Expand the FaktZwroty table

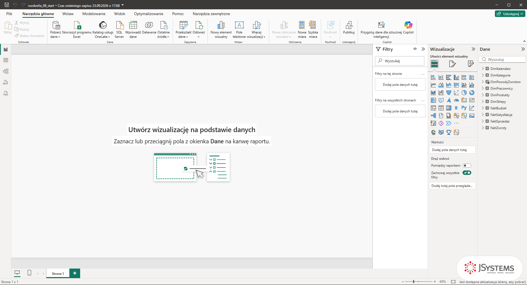483,128
